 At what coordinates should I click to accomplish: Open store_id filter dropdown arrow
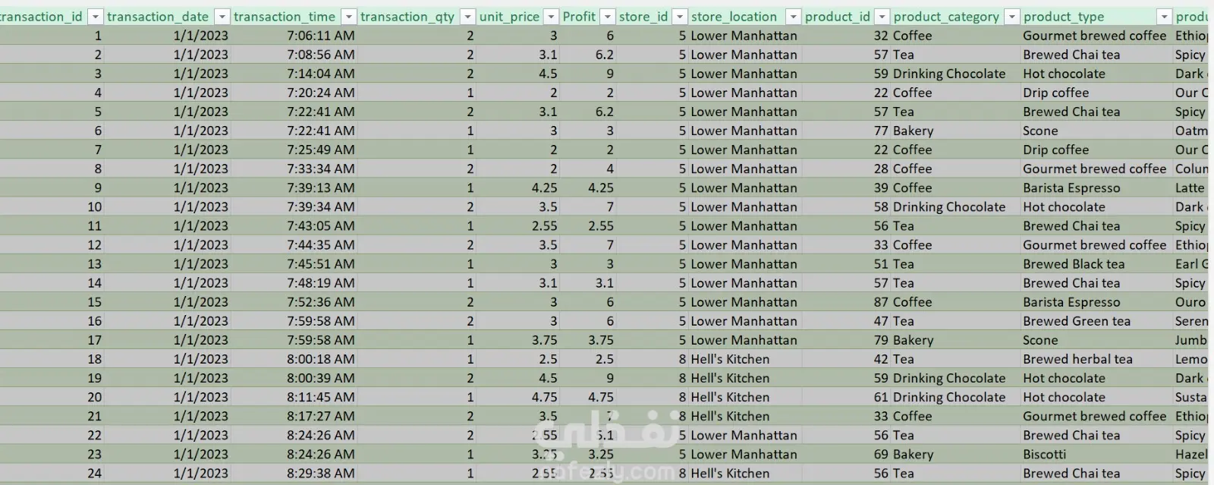tap(680, 17)
